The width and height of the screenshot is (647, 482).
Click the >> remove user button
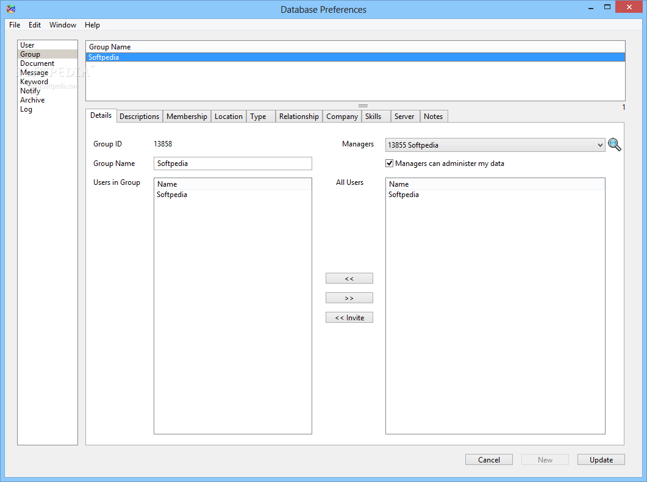coord(349,298)
